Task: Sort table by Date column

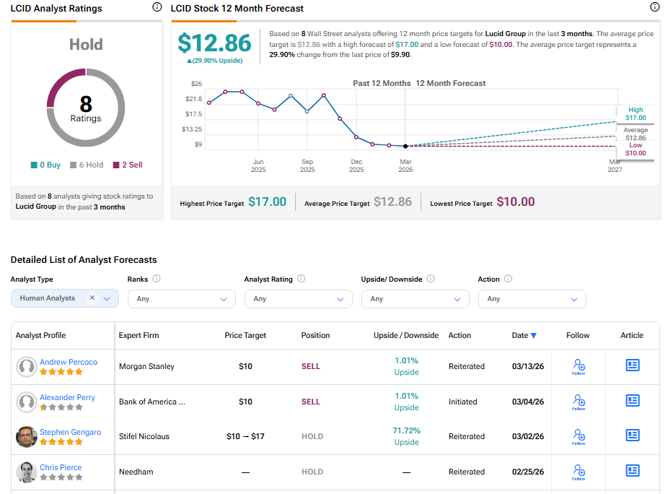Action: click(524, 335)
